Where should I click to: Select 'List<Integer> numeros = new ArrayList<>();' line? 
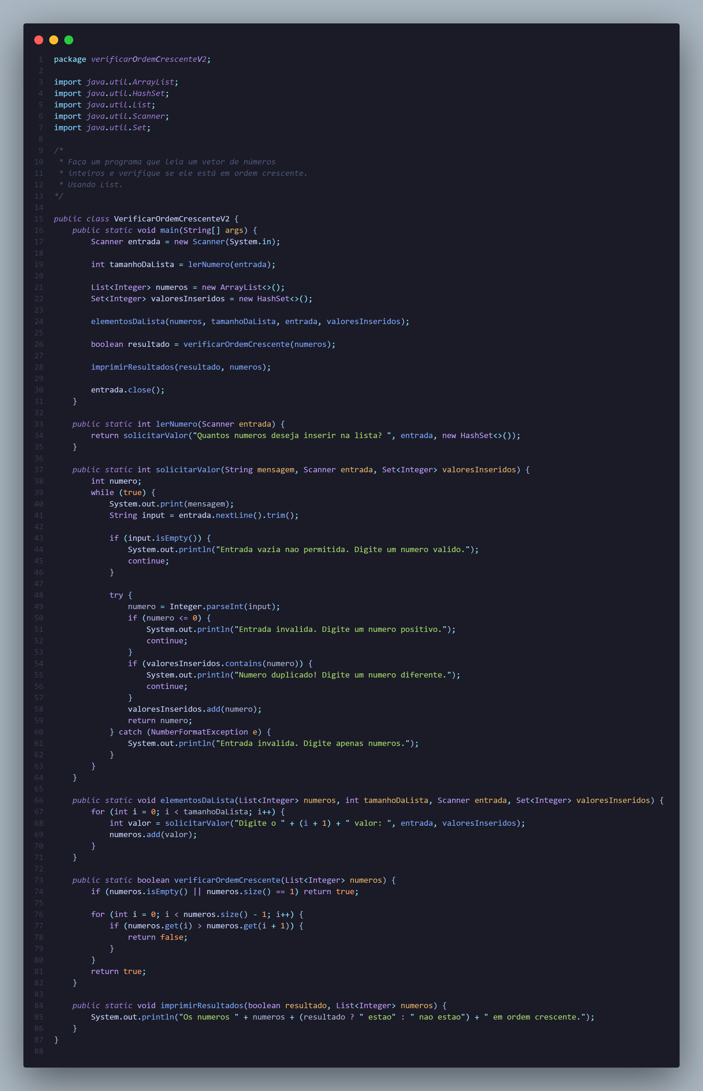click(188, 287)
